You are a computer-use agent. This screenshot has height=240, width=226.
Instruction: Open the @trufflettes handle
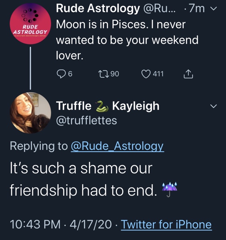click(87, 121)
